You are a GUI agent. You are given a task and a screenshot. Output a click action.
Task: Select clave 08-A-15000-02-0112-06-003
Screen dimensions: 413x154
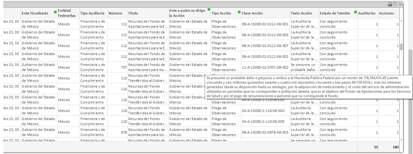pos(265,35)
